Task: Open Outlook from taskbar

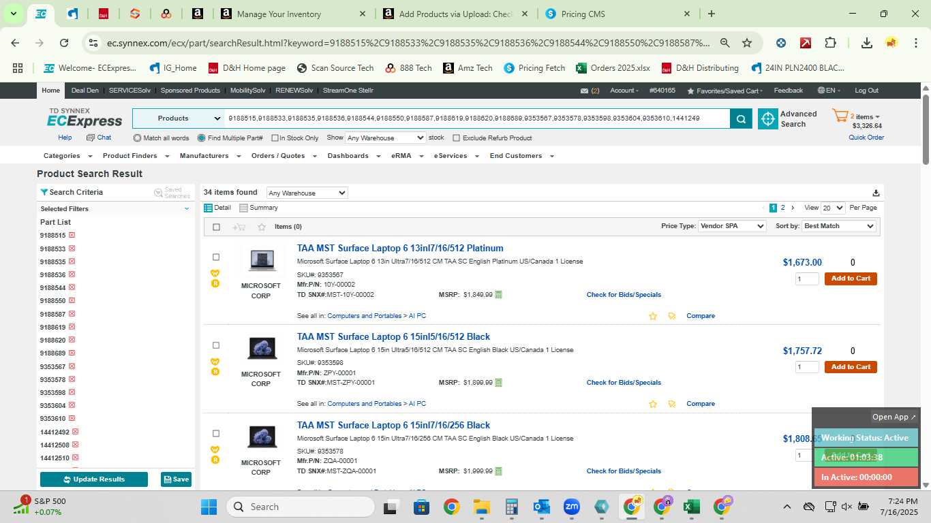Action: tap(542, 507)
